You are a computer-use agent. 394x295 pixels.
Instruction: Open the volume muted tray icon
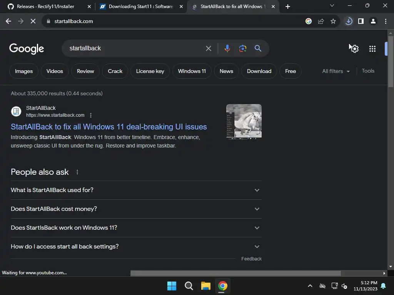[x=344, y=286]
